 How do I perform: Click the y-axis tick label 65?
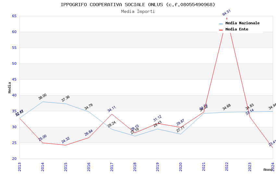[14, 16]
